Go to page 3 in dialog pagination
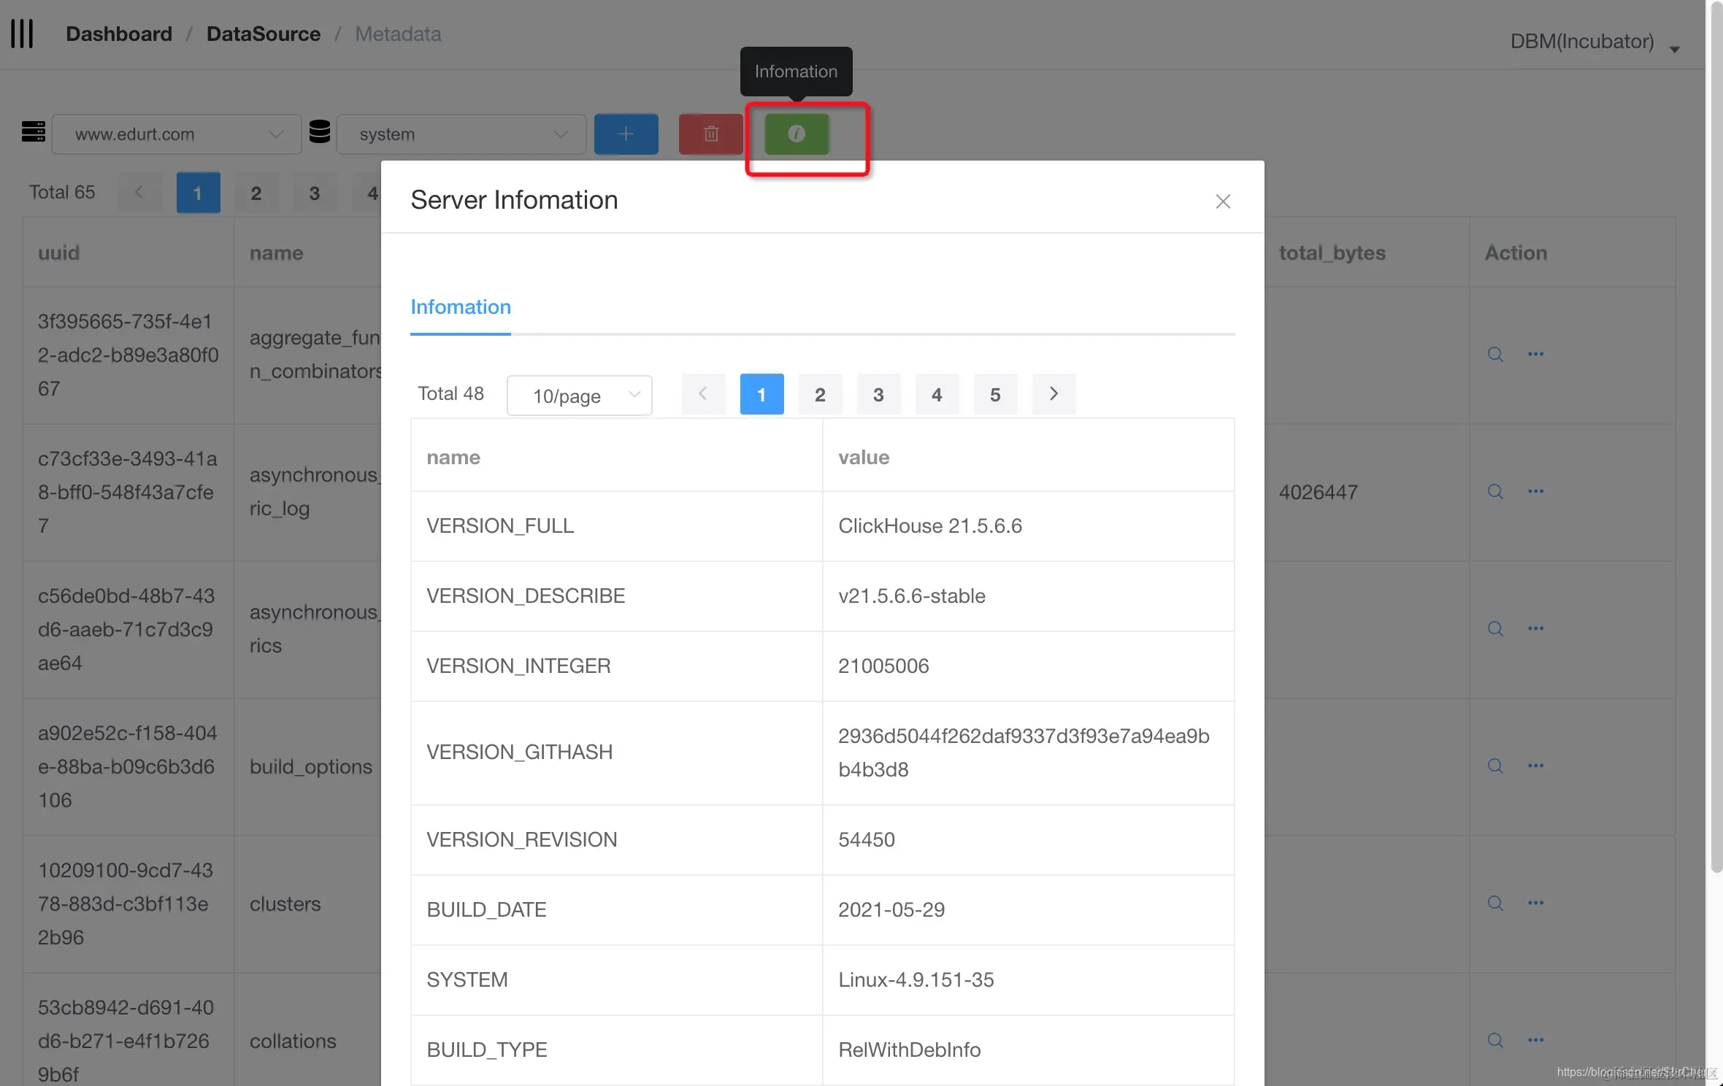The image size is (1723, 1086). coord(878,395)
